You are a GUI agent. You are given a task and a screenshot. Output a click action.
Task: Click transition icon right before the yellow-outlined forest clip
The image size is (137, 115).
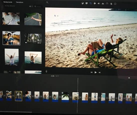[13, 96]
